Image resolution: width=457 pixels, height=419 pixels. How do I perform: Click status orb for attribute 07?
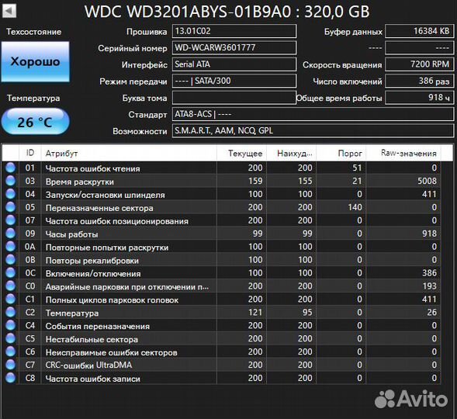(x=11, y=220)
